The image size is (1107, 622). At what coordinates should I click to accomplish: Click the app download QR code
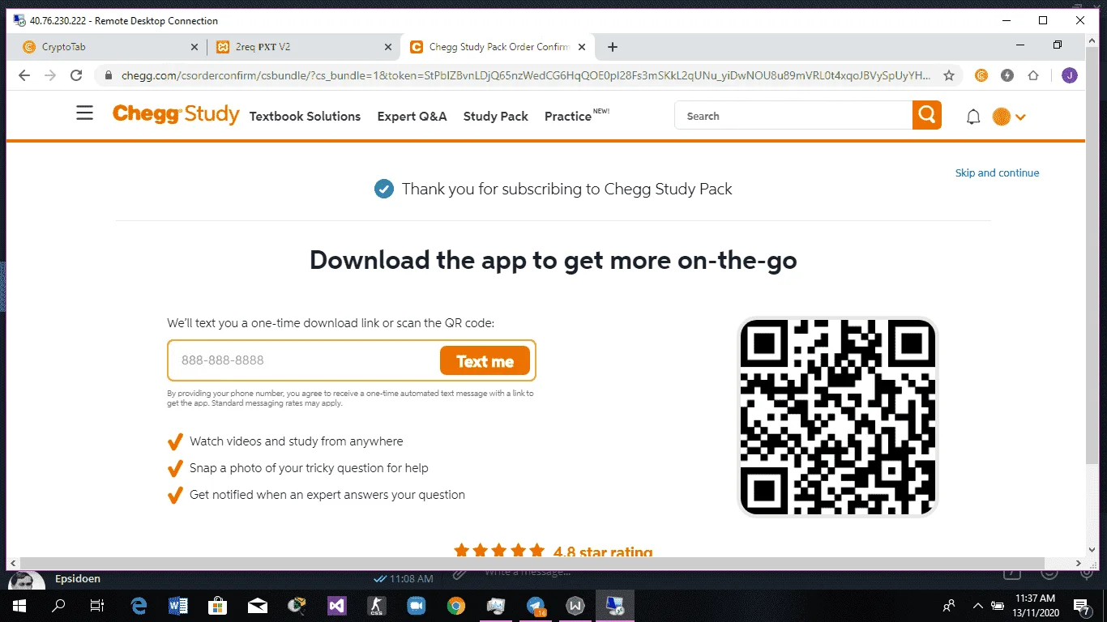(838, 416)
